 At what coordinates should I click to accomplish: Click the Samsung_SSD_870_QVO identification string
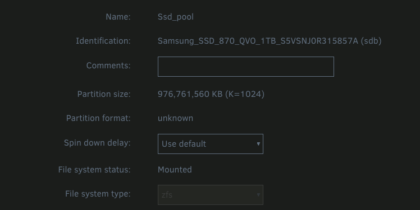click(x=258, y=41)
